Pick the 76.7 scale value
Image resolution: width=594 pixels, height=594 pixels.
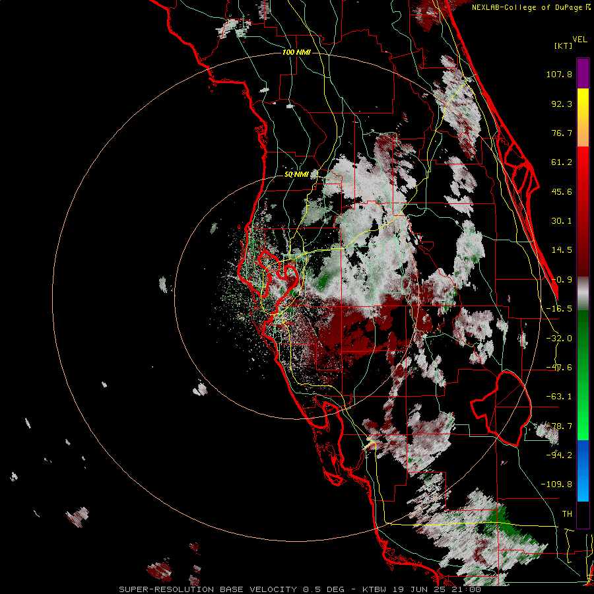[x=562, y=133]
